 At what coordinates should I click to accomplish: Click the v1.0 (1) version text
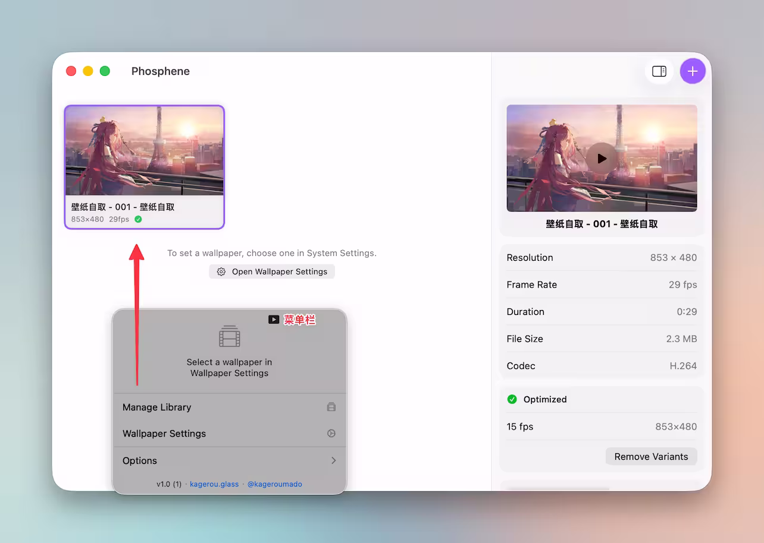point(169,484)
